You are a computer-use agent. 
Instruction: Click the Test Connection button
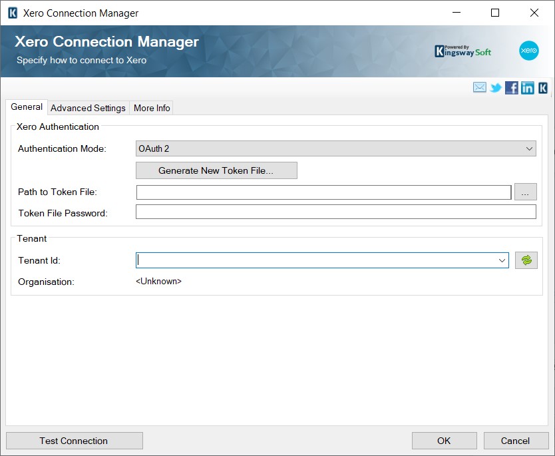coord(75,441)
